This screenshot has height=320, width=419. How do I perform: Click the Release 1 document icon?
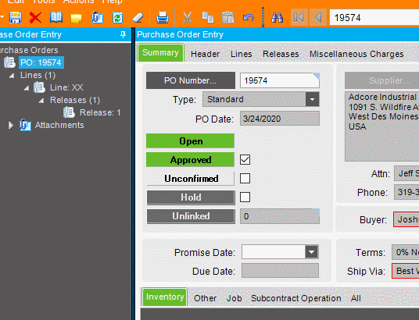(x=69, y=112)
